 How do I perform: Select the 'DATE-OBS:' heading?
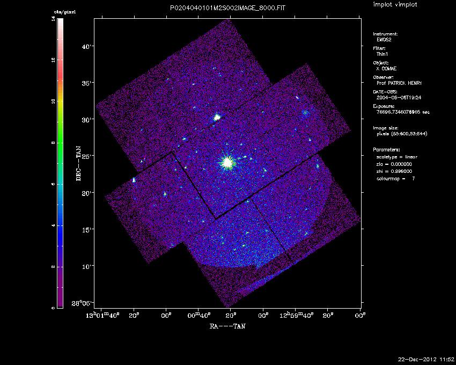click(x=385, y=92)
